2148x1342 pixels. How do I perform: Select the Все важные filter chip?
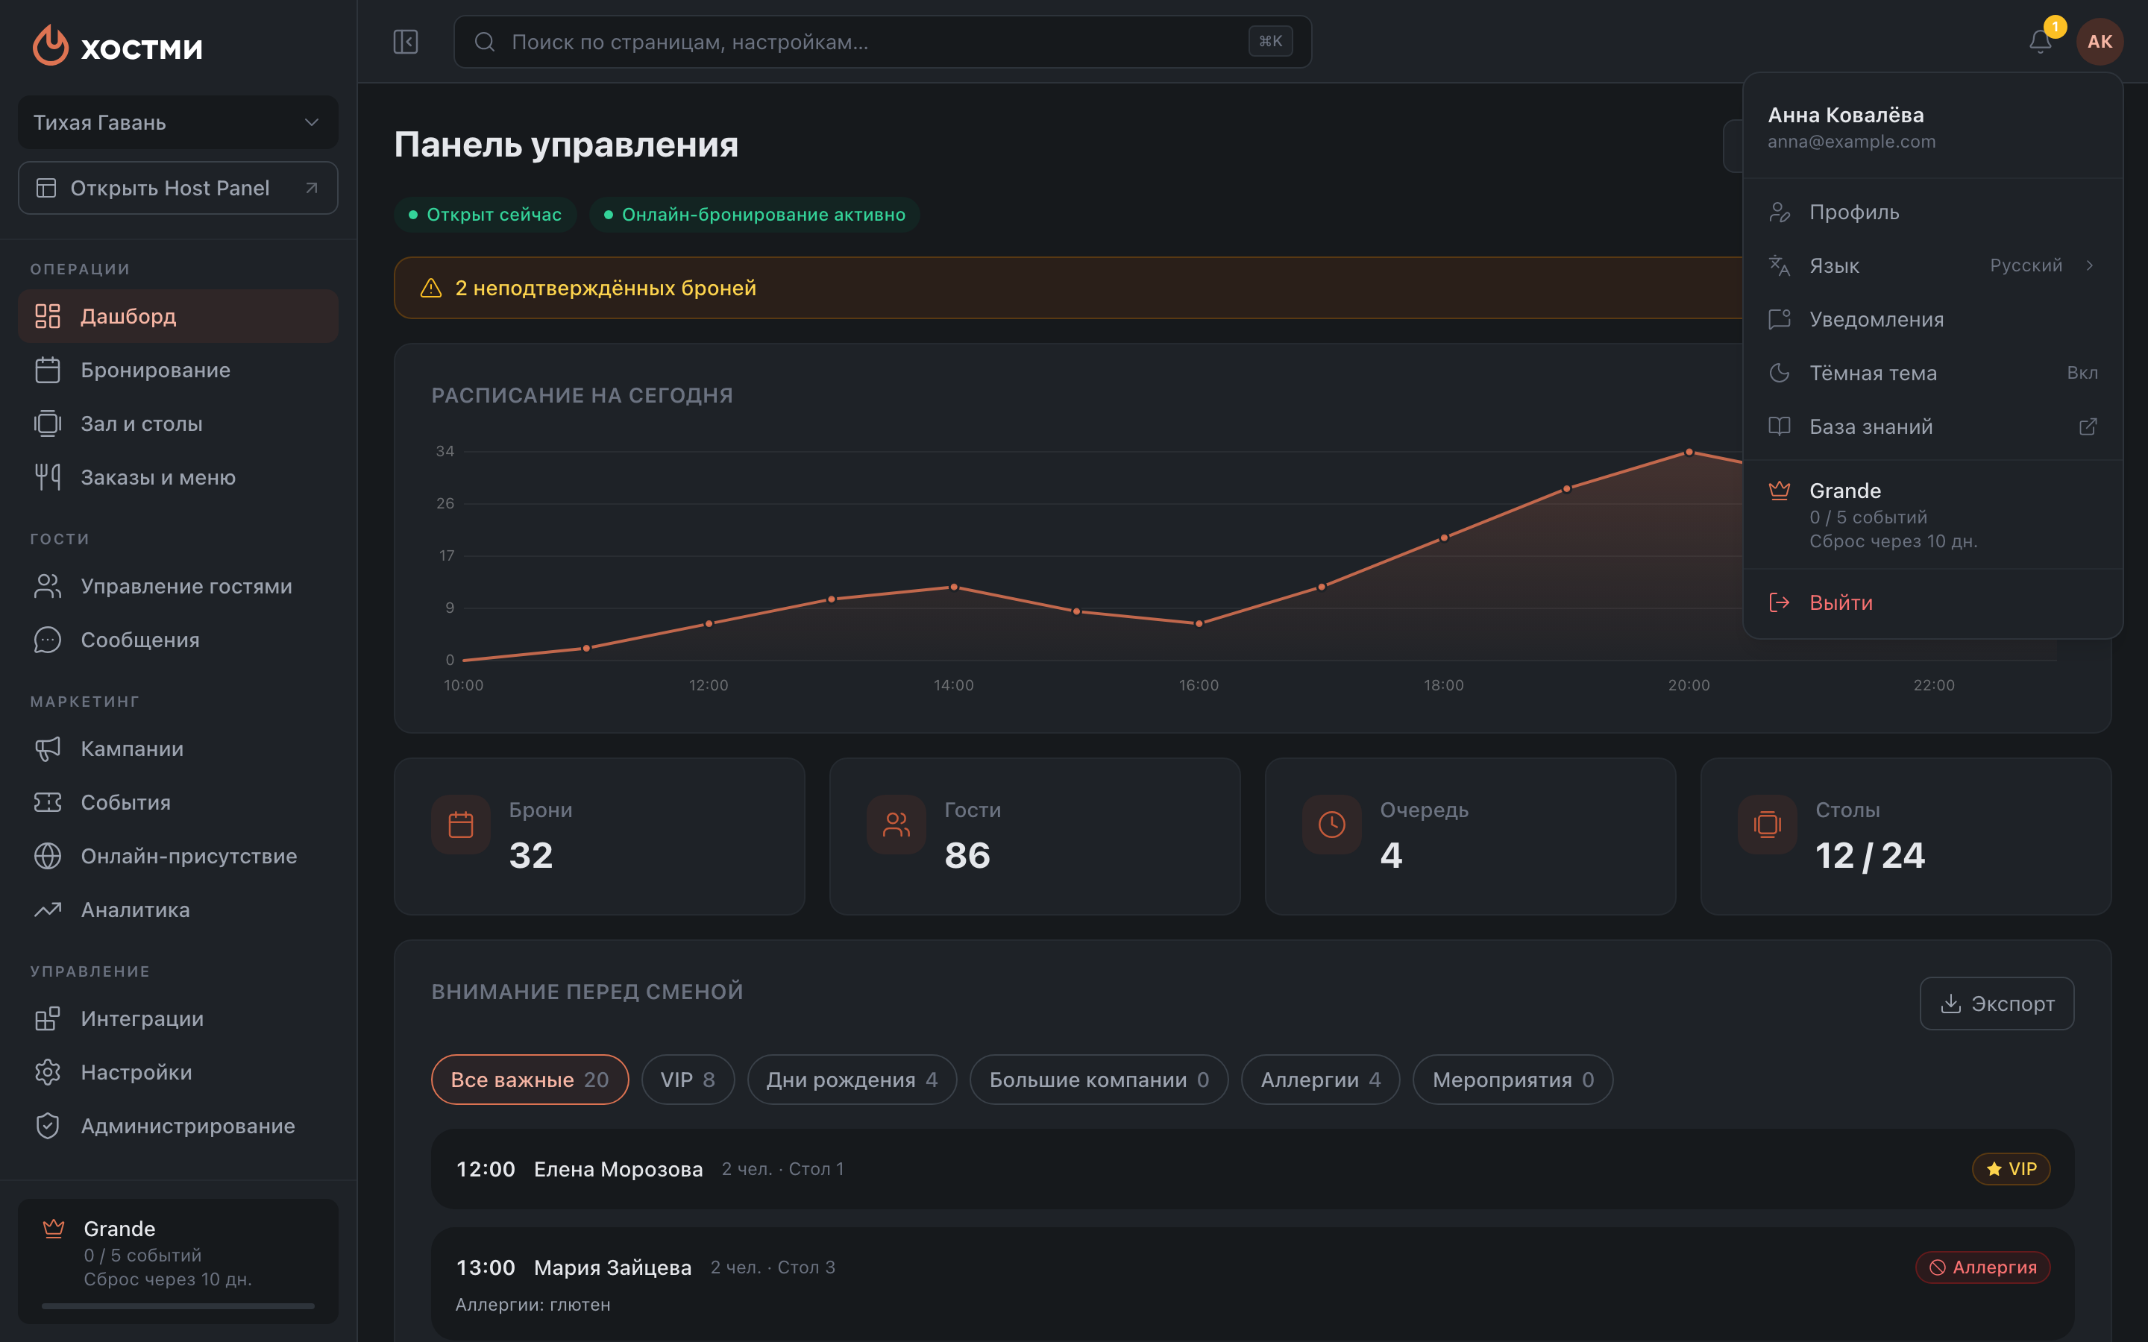(530, 1080)
